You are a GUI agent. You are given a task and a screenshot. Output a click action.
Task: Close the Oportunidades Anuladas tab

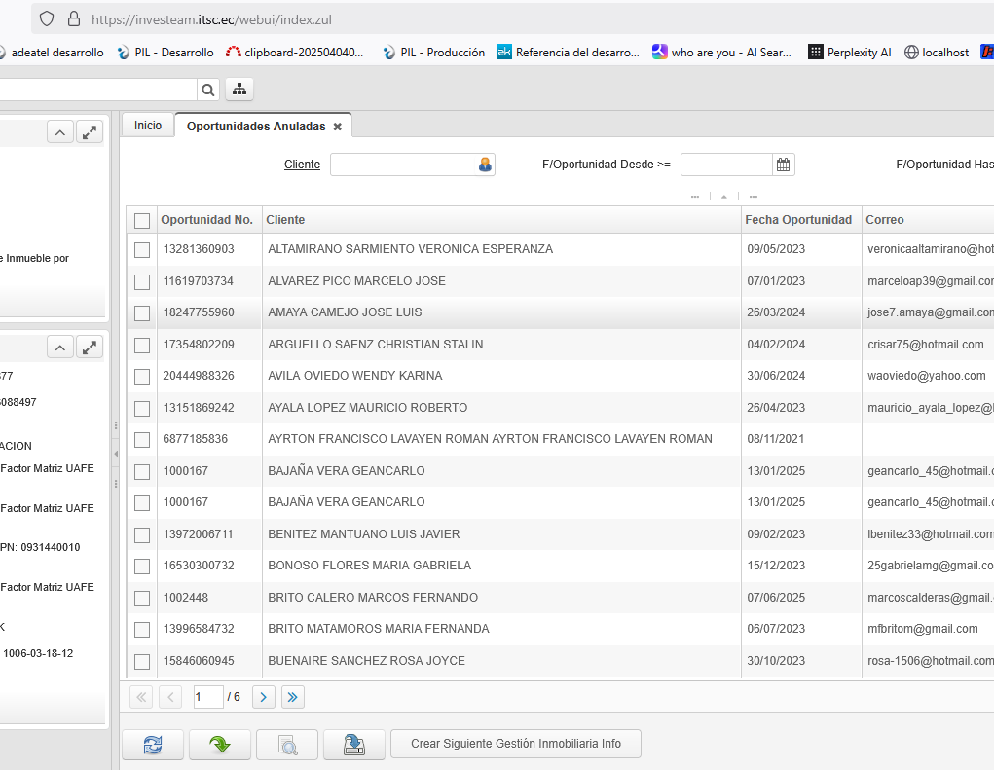tap(337, 127)
